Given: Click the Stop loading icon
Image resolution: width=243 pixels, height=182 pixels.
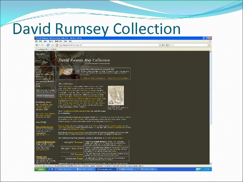Looking at the screenshot, I should coord(53,45).
